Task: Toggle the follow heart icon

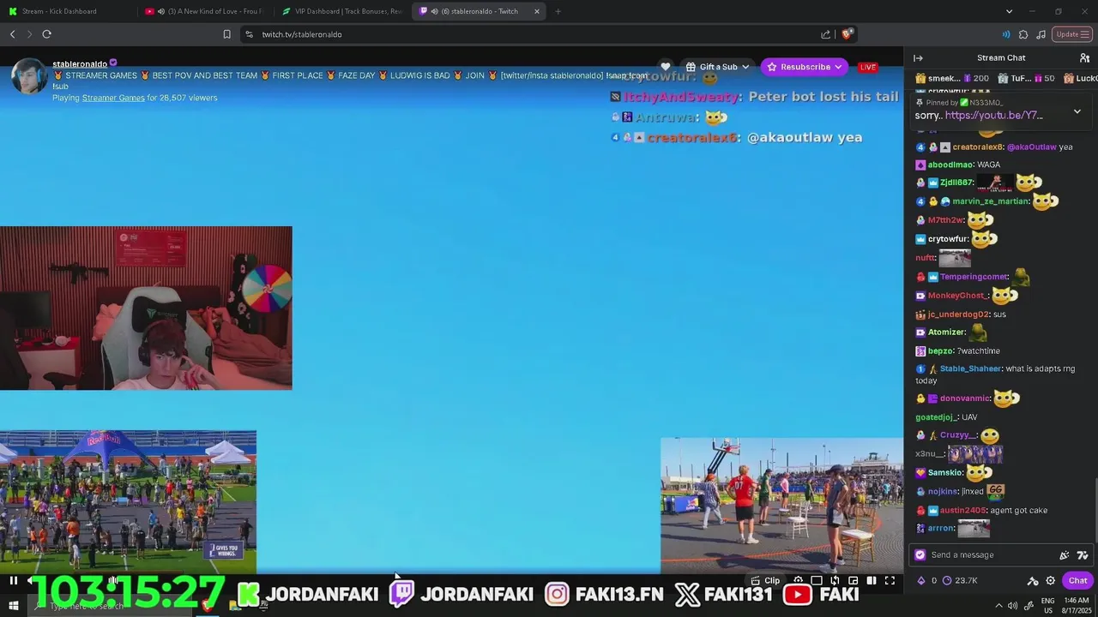Action: point(665,67)
